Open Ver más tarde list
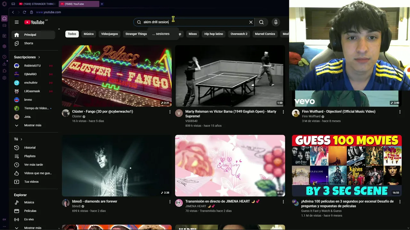Image resolution: width=410 pixels, height=230 pixels. [33, 165]
